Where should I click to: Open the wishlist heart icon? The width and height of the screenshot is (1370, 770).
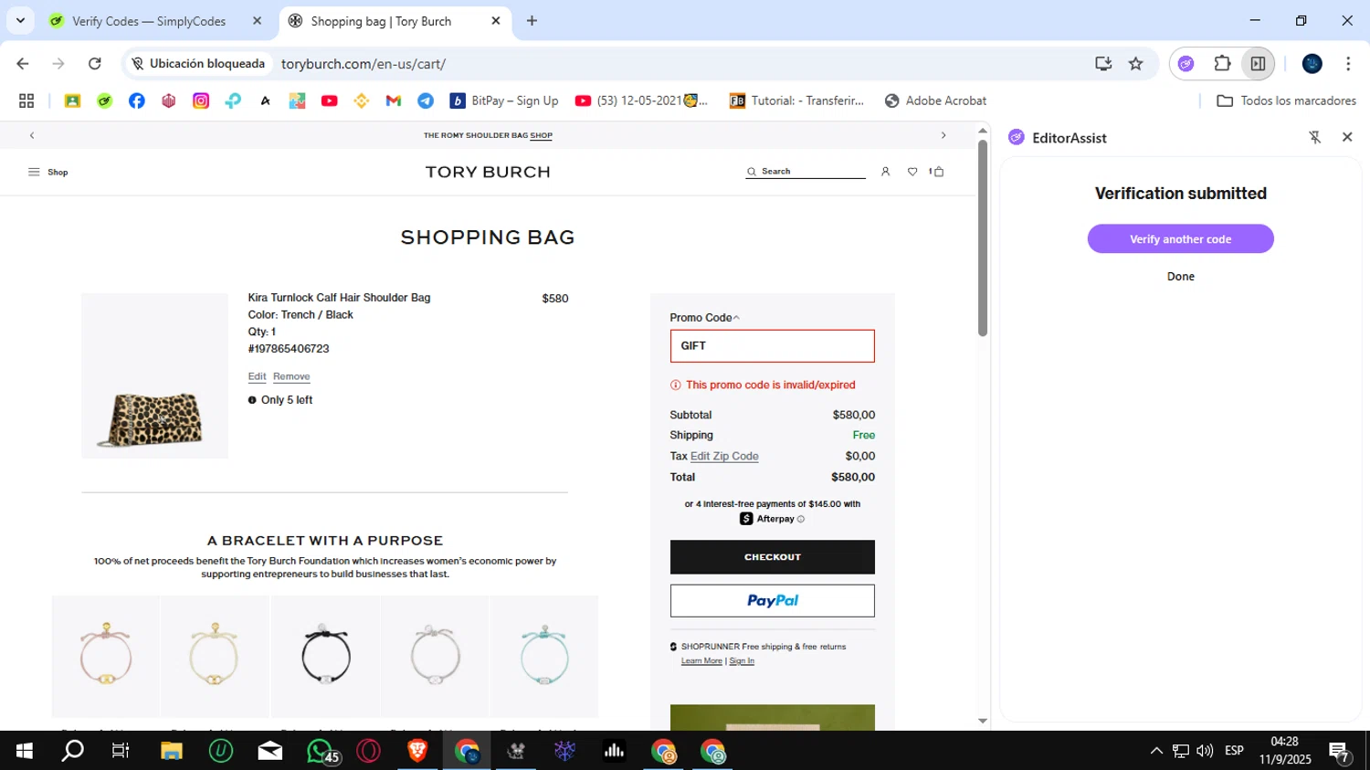click(x=912, y=172)
